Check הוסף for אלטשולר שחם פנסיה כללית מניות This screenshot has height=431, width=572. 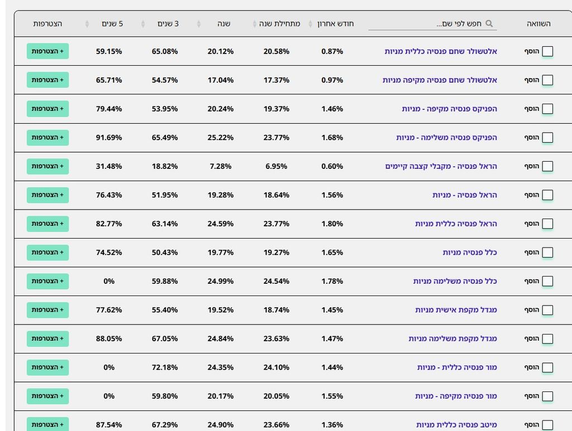pos(547,51)
